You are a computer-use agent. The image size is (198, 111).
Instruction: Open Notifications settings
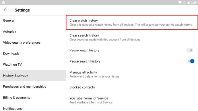(33, 108)
